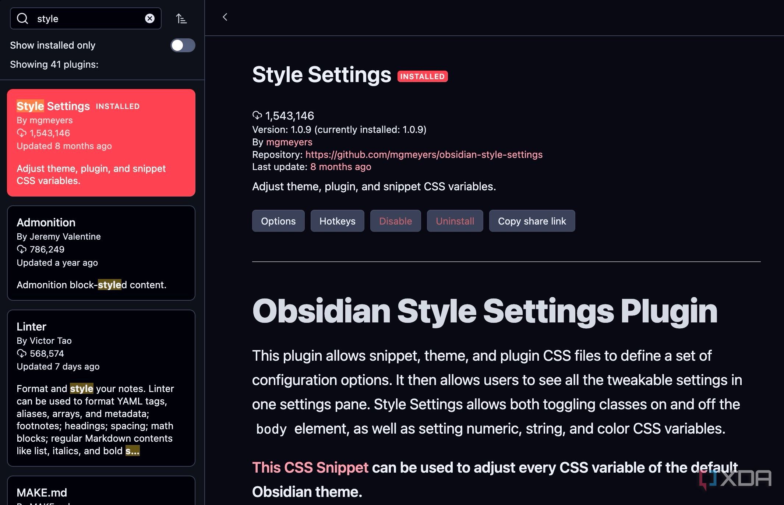Open Style Settings Options

click(278, 221)
